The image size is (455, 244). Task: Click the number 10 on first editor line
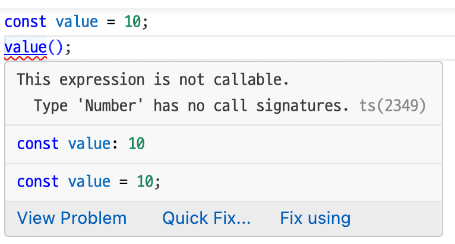(x=133, y=22)
